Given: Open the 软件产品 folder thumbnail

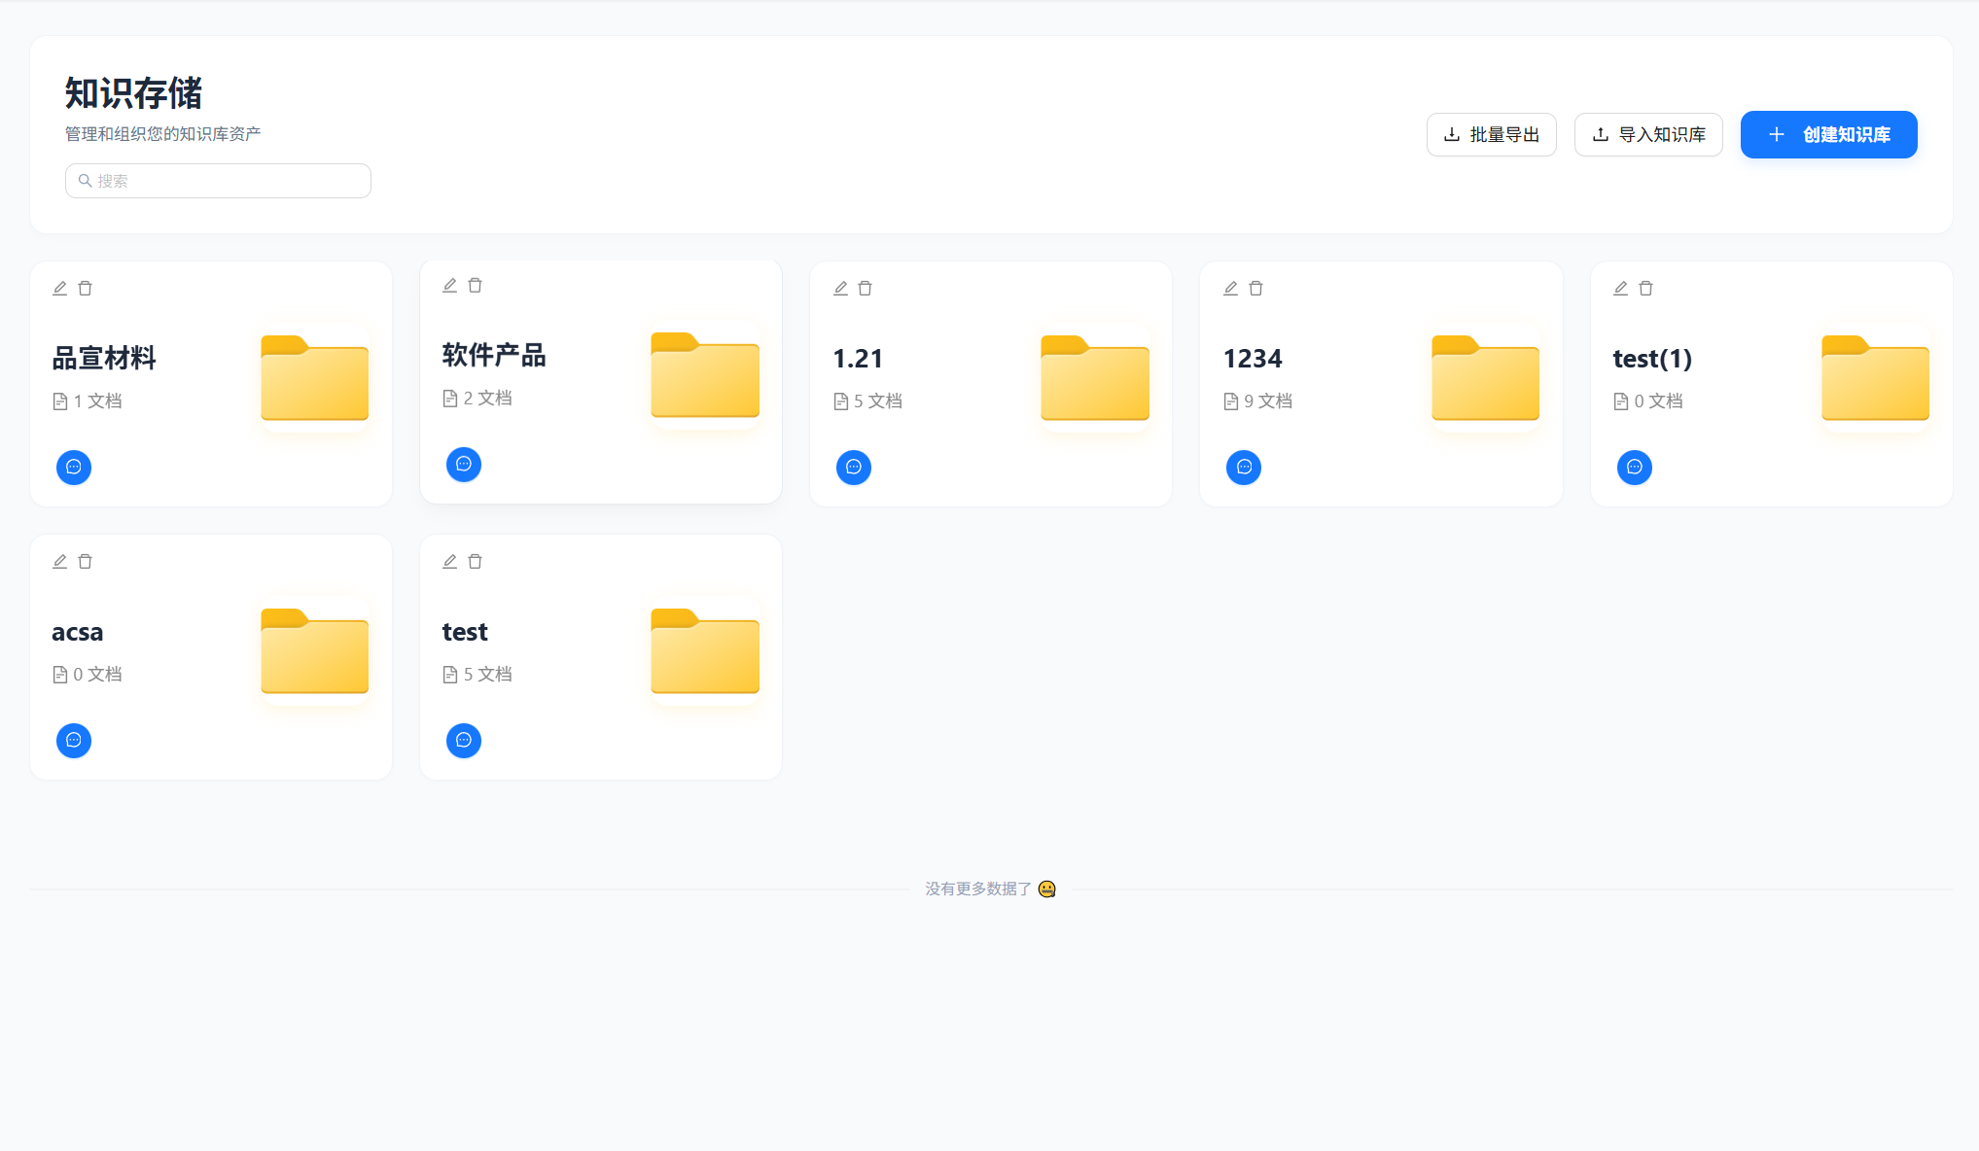Looking at the screenshot, I should [705, 375].
